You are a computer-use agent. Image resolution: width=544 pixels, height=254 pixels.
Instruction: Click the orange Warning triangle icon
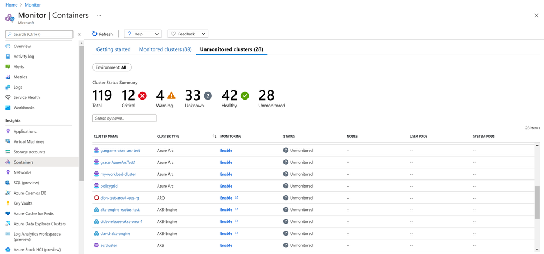tap(171, 96)
